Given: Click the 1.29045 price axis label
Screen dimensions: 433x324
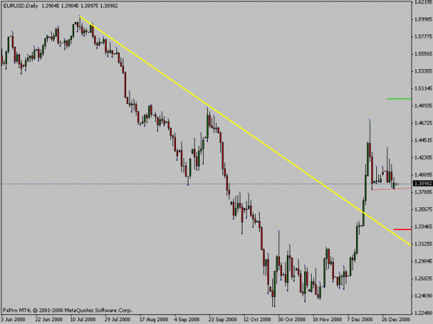Looking at the screenshot, I should tap(423, 261).
